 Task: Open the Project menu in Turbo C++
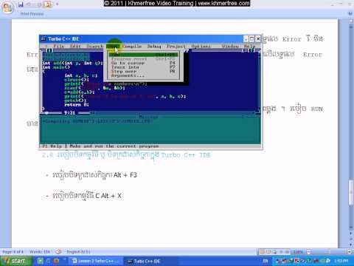pos(176,47)
